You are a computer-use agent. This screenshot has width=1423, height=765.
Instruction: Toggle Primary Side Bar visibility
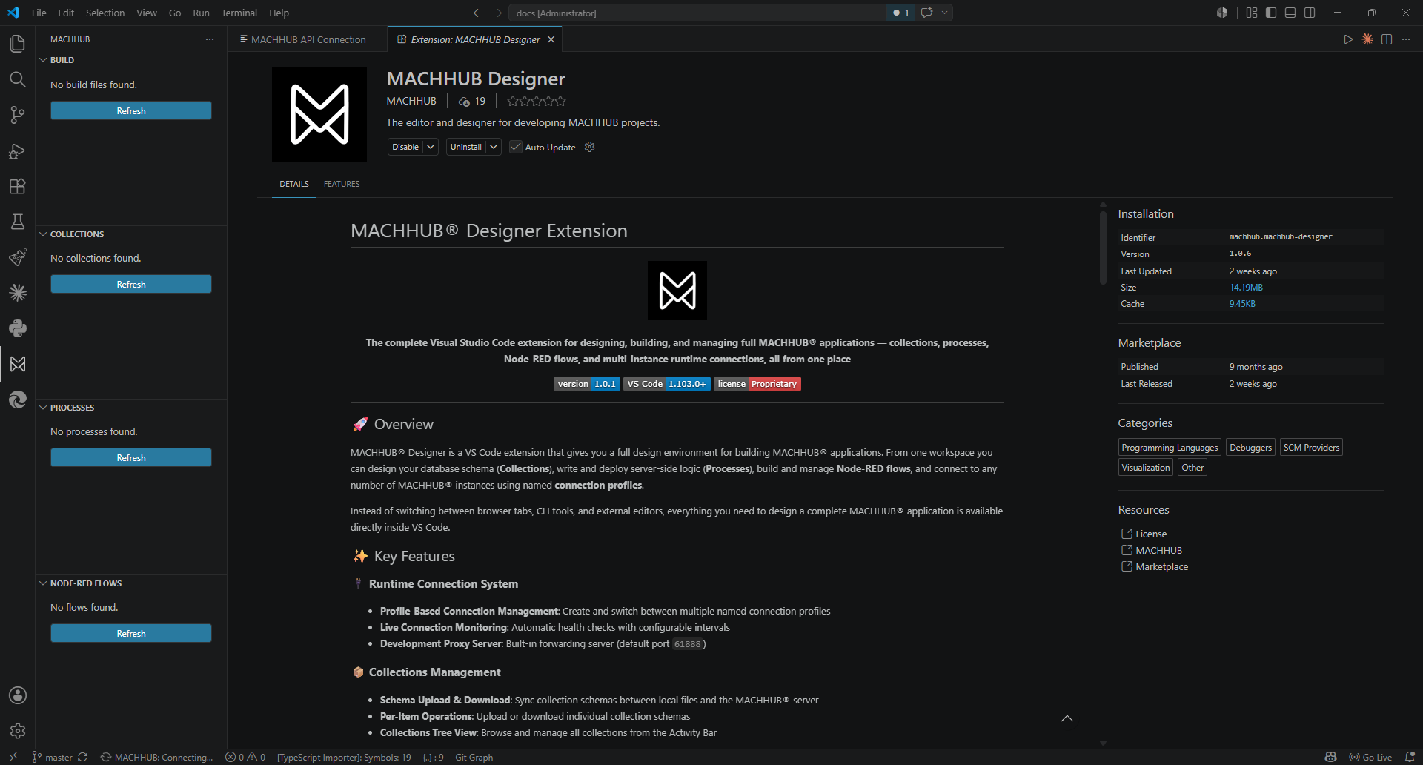1271,13
